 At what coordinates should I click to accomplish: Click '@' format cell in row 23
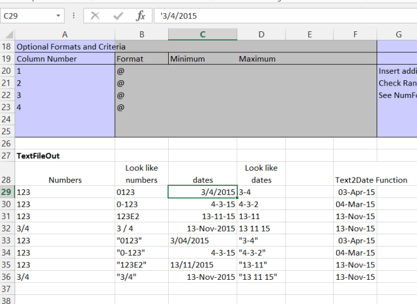(x=142, y=107)
